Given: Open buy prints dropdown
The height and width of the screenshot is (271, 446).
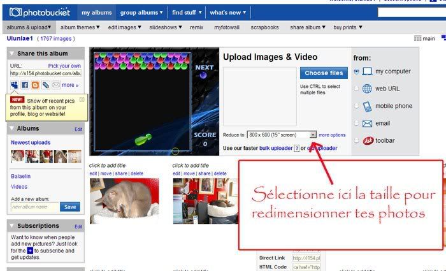Looking at the screenshot, I should tap(348, 27).
